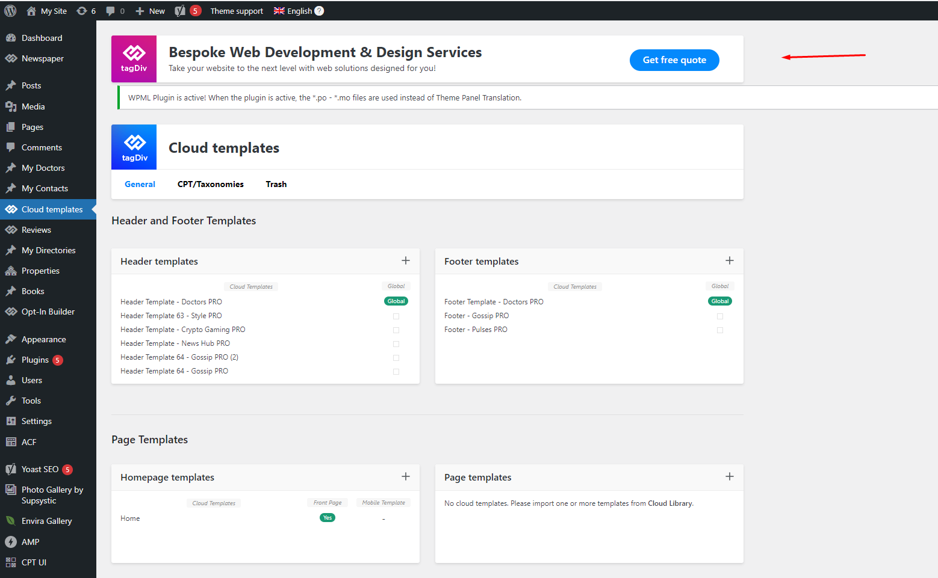938x578 pixels.
Task: Click the ACF icon in sidebar
Action: (x=11, y=441)
